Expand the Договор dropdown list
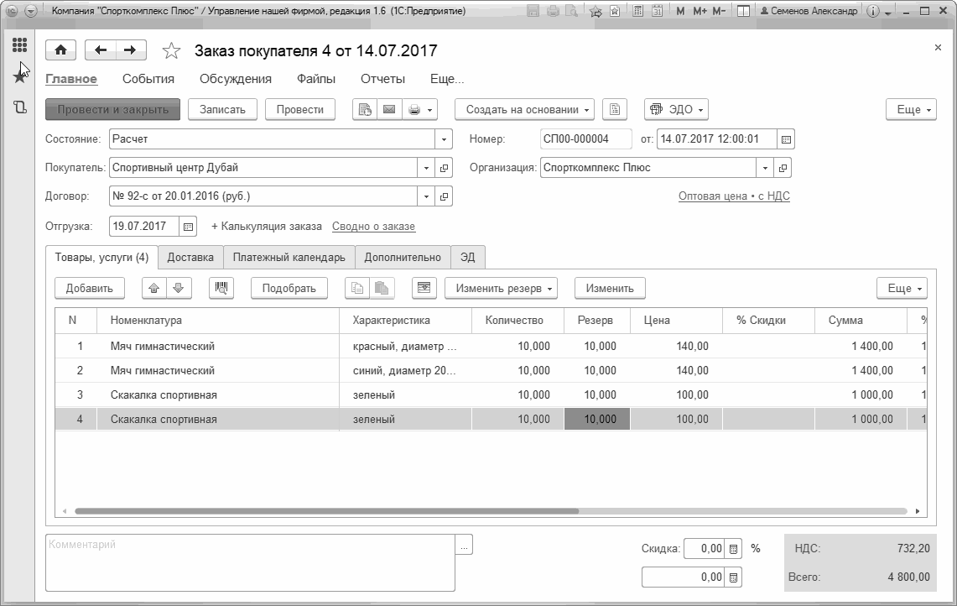This screenshot has width=957, height=606. 426,196
